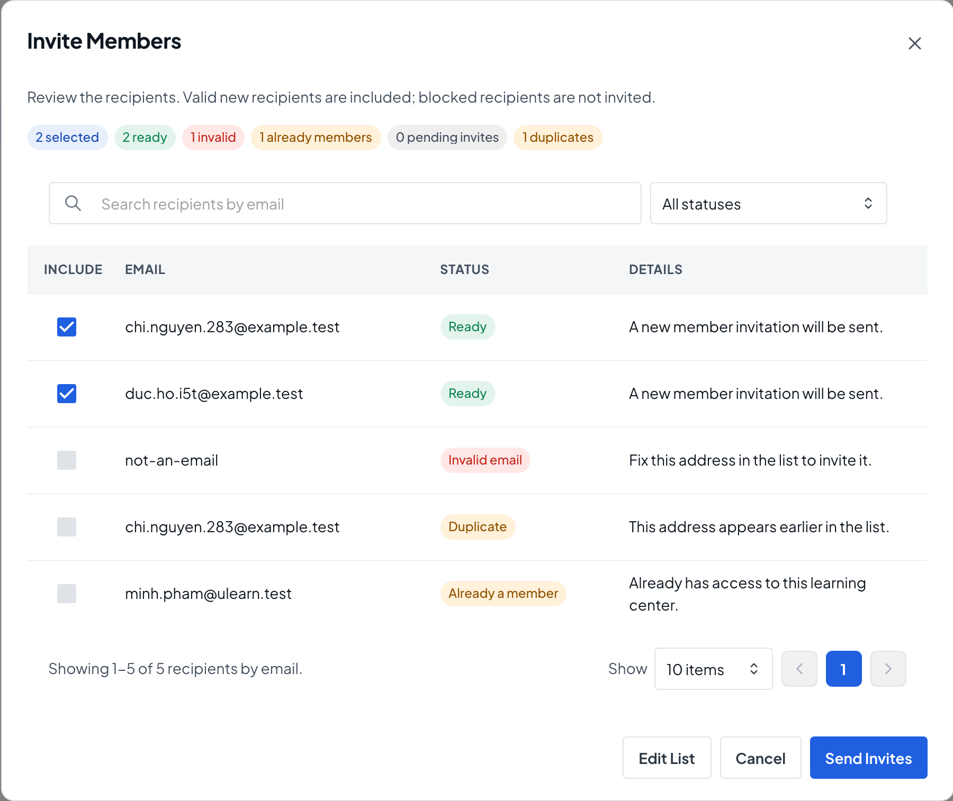The image size is (953, 801).
Task: Go to next page arrow
Action: (x=888, y=669)
